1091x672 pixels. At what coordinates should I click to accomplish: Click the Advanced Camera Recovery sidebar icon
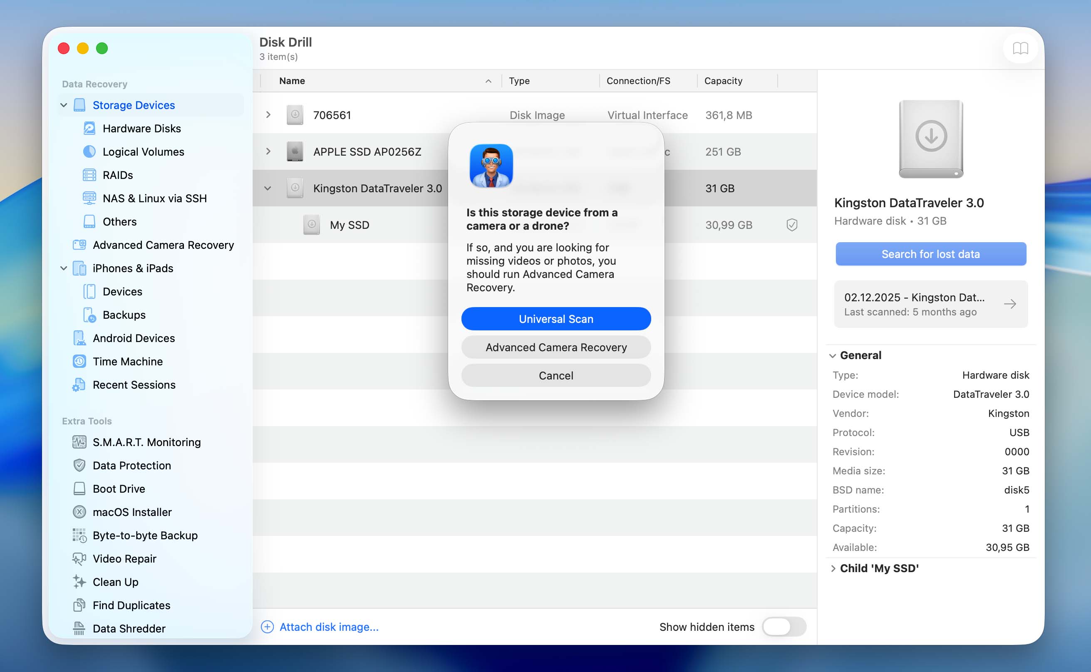pyautogui.click(x=79, y=245)
